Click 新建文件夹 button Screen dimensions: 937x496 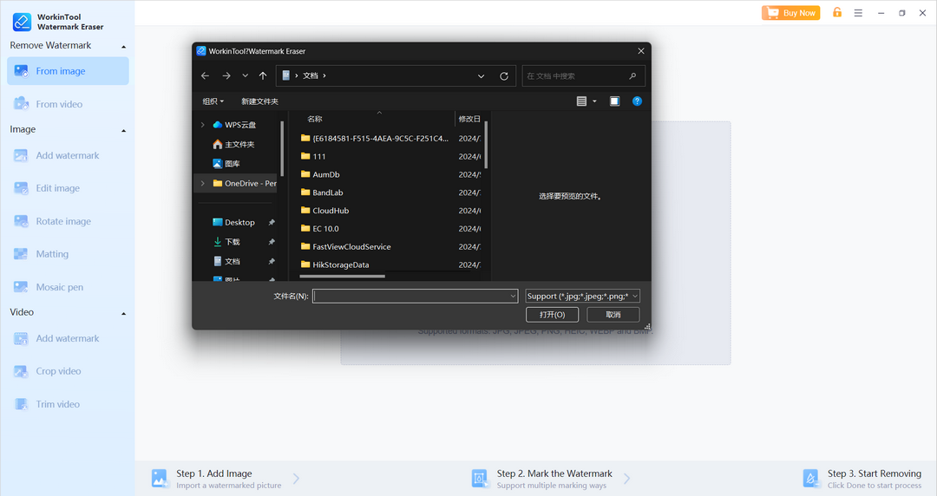coord(259,101)
